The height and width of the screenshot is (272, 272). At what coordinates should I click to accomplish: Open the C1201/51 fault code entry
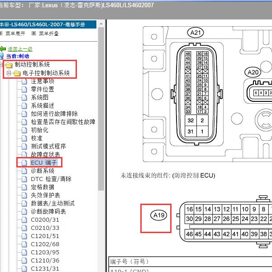45,236
